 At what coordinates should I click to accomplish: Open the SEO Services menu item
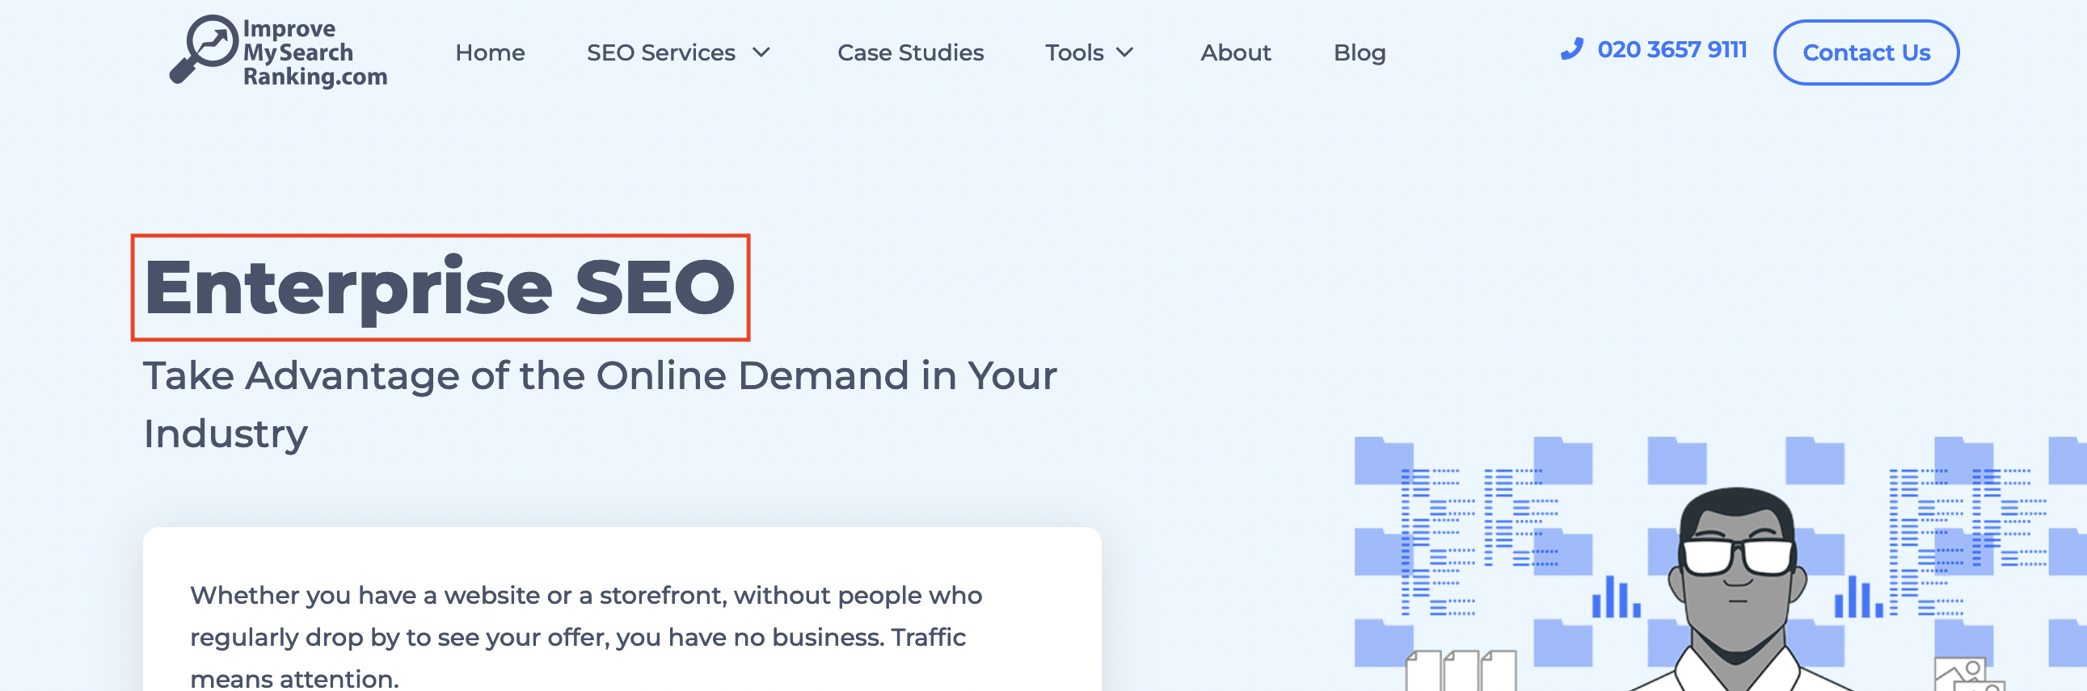[x=660, y=52]
